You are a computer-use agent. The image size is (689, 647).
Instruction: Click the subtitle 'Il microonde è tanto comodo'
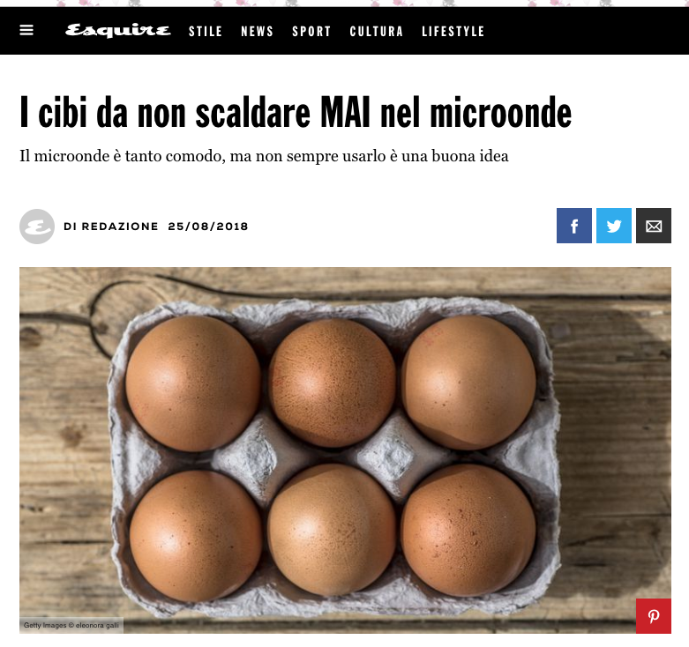tap(264, 156)
